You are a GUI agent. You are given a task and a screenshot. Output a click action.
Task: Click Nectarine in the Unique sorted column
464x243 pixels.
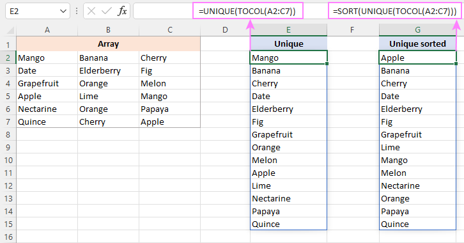417,186
